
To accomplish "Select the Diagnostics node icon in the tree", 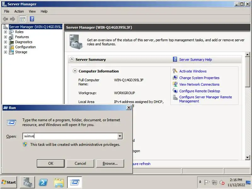I will (x=11, y=42).
